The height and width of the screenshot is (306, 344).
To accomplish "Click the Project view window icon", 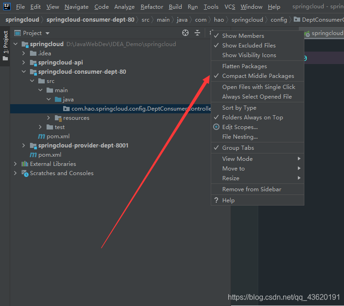I will pos(18,33).
